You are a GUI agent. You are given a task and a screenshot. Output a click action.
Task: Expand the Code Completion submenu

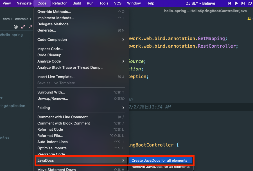coord(81,40)
